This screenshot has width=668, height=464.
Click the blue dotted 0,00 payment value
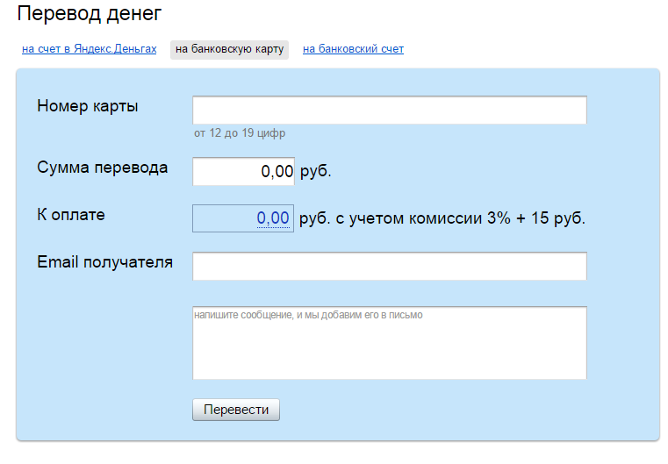(273, 218)
